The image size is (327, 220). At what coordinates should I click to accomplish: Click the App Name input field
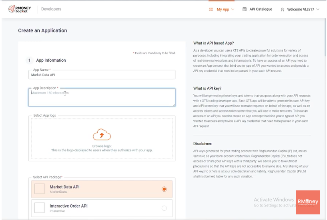[102, 75]
